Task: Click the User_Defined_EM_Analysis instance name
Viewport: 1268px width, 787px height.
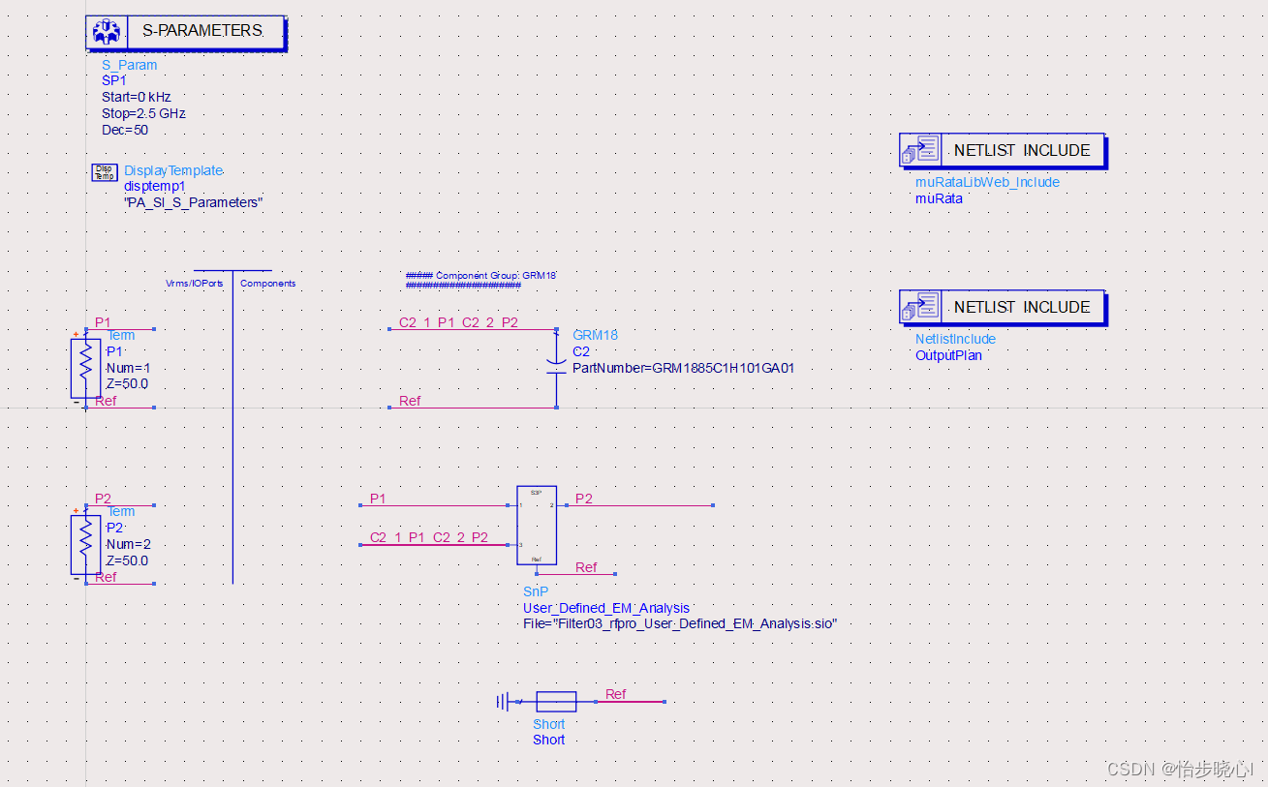Action: coord(606,608)
